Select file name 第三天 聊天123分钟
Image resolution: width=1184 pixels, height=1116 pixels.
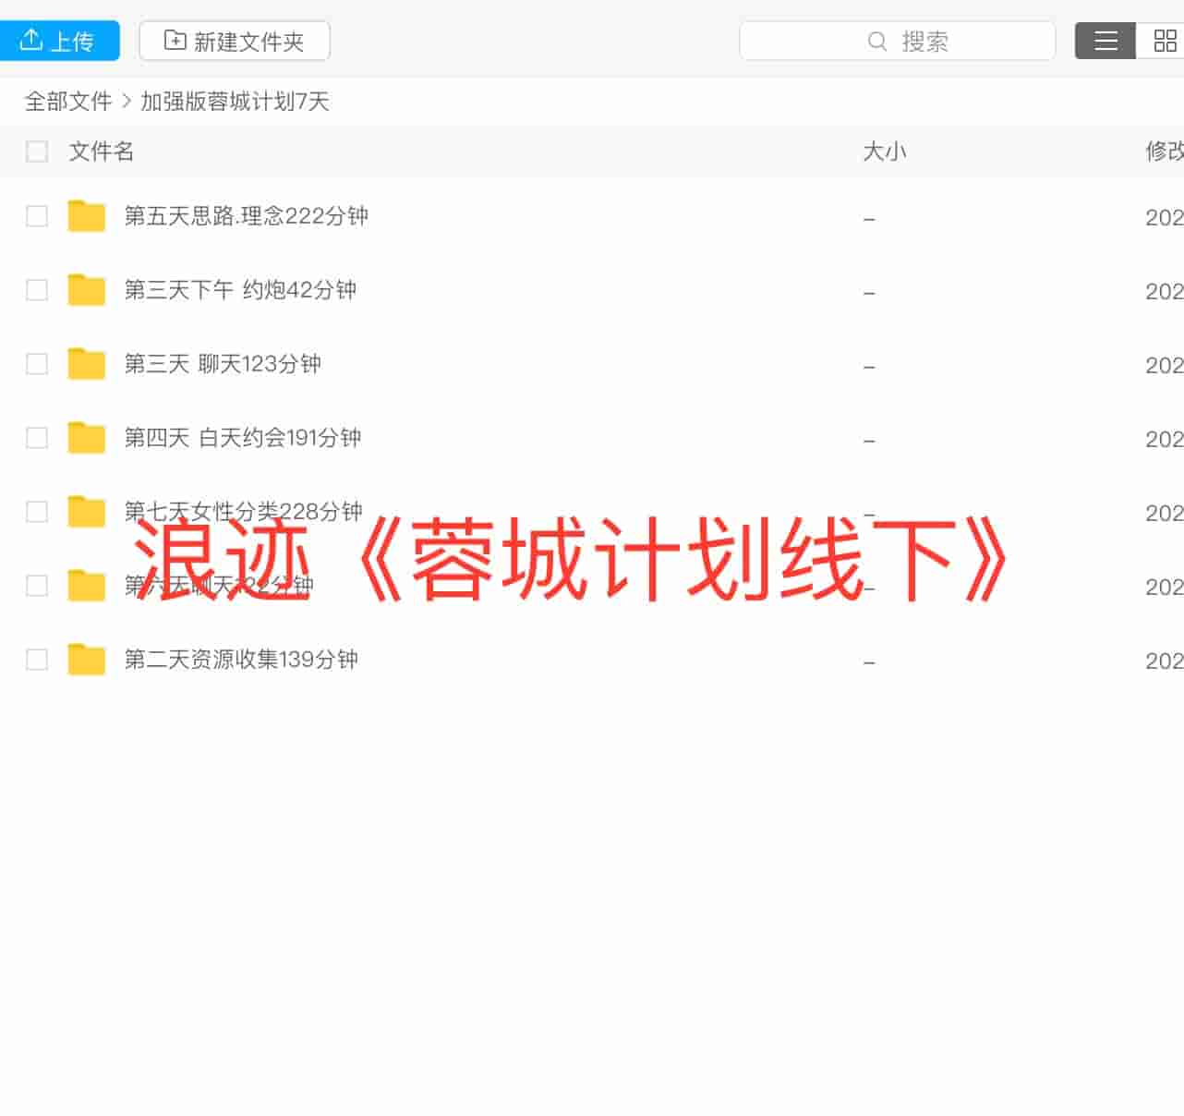(x=223, y=364)
